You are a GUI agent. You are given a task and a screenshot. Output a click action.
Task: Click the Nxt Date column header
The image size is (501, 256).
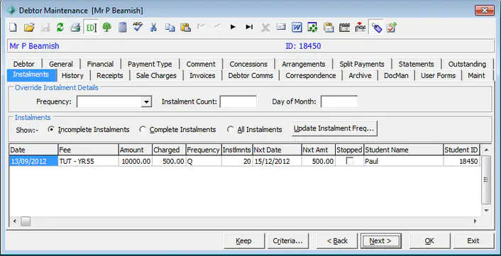coord(277,150)
